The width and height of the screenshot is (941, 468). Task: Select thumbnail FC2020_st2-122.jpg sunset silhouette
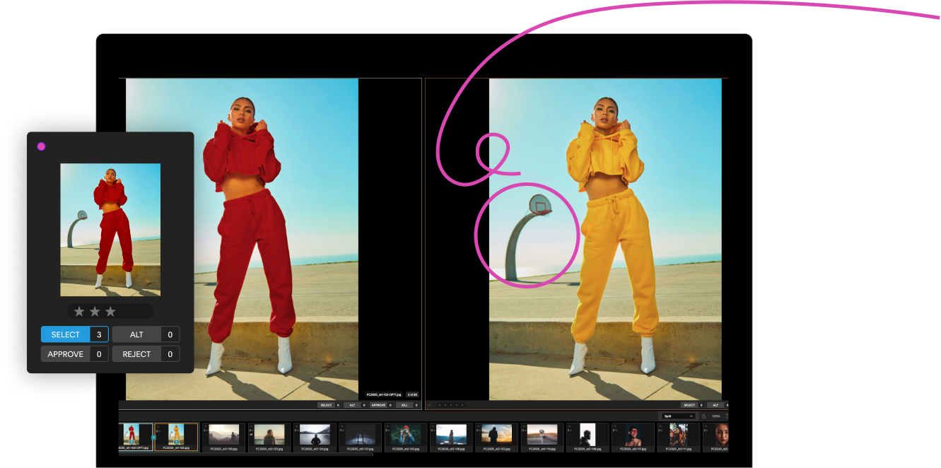pos(496,438)
